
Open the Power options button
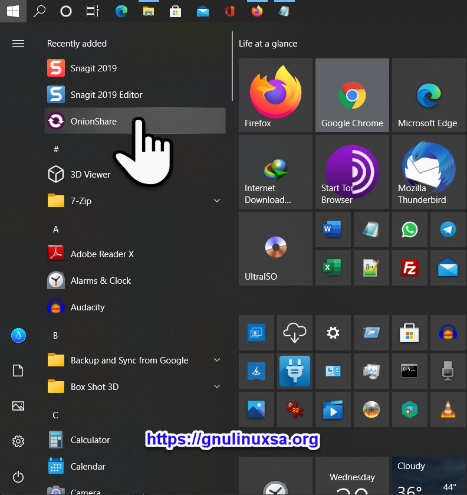pyautogui.click(x=18, y=477)
